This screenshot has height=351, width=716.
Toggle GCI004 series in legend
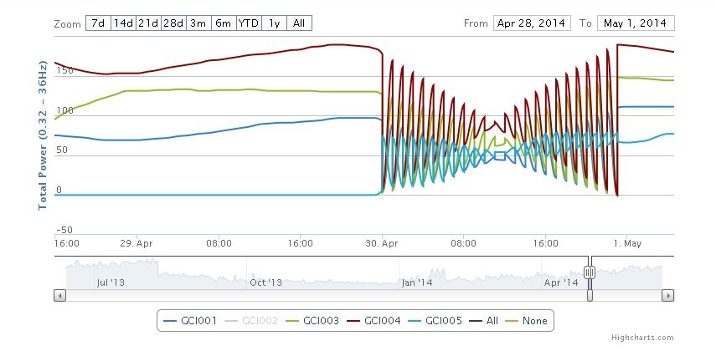click(375, 320)
